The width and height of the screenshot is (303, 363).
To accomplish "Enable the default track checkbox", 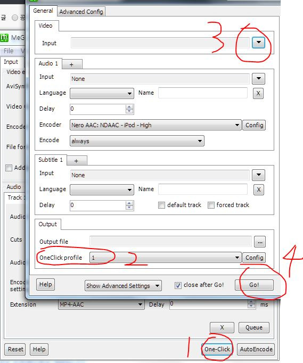I will pos(161,205).
